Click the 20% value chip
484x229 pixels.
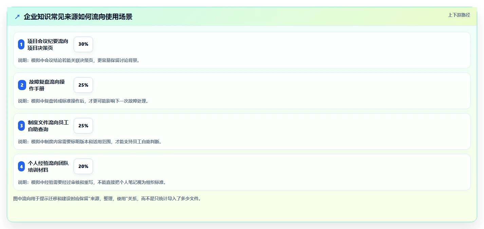coord(83,166)
